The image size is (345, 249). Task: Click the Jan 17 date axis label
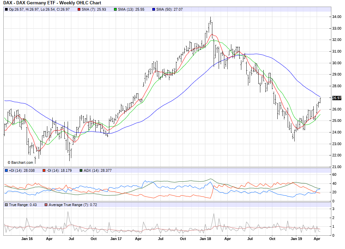[x=116, y=239]
